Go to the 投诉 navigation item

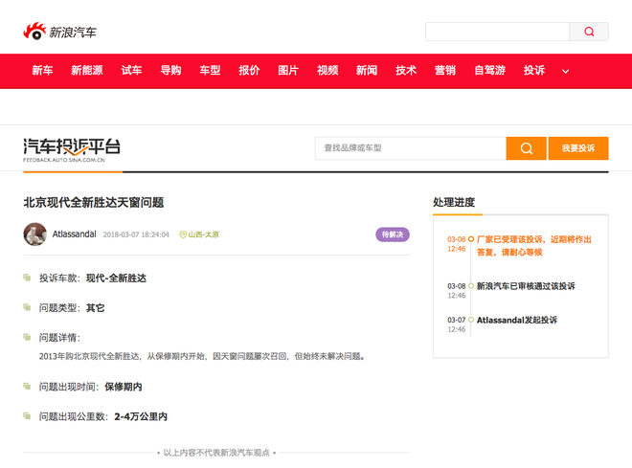pyautogui.click(x=534, y=71)
